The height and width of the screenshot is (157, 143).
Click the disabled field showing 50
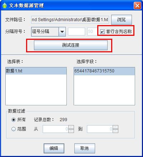pos(92,32)
